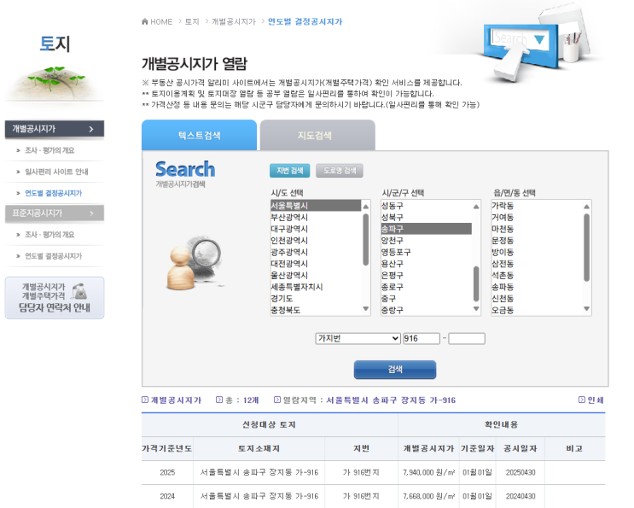Click the scroll-up arrow of 읍/면/동 list
The height and width of the screenshot is (508, 634).
click(x=587, y=207)
